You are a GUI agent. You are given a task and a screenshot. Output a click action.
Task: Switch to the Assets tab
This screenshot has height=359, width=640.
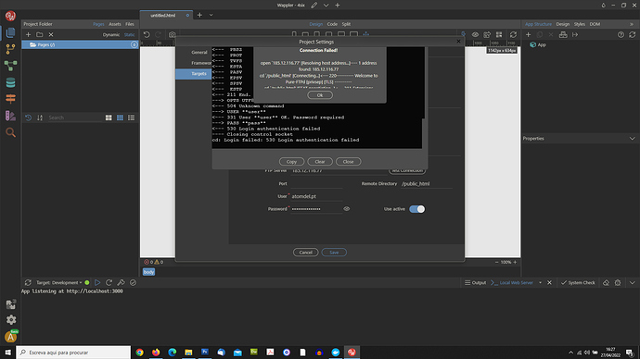[115, 24]
